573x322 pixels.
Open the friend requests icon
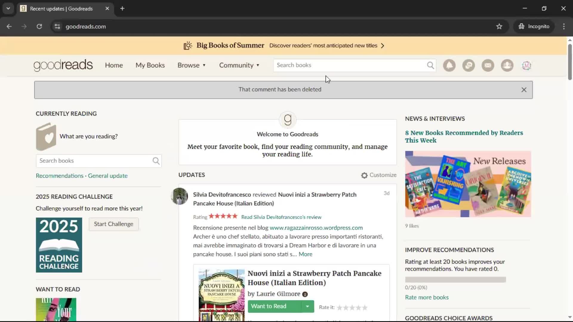point(507,65)
